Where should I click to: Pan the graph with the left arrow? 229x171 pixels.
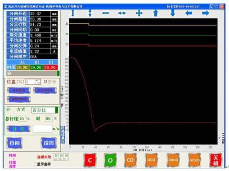(189, 13)
